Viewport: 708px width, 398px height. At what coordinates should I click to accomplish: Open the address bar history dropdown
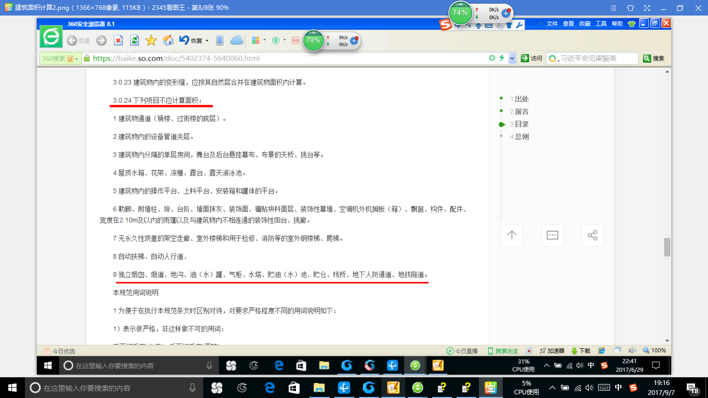click(x=512, y=59)
